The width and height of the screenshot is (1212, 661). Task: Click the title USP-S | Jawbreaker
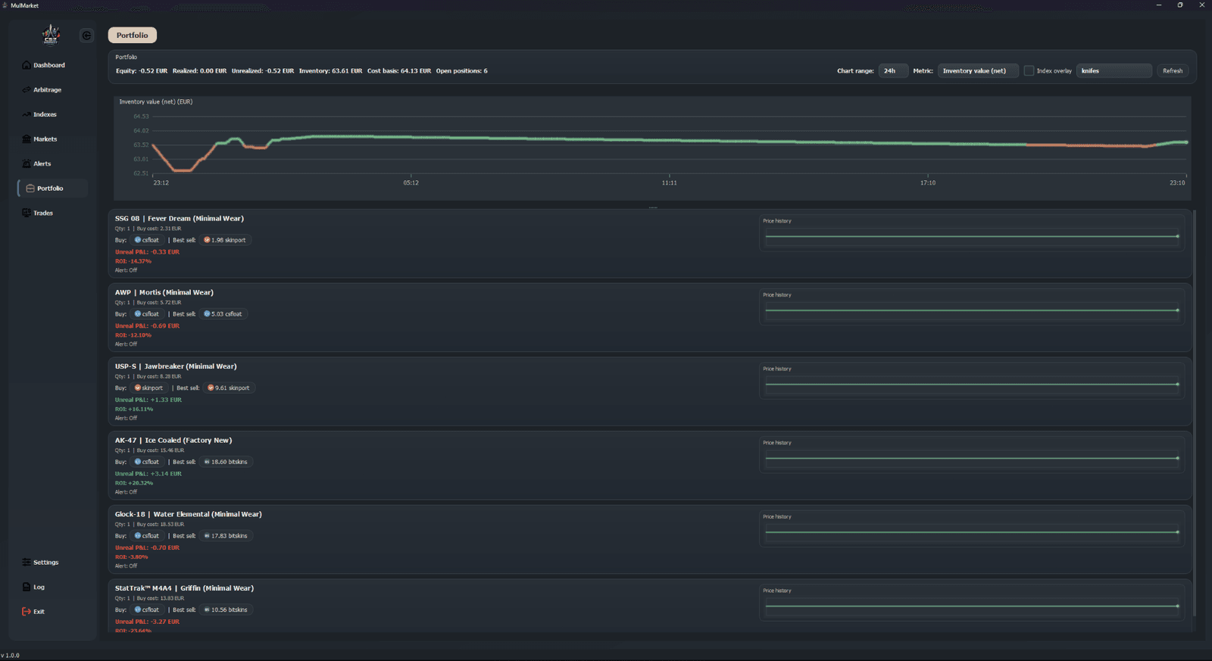tap(176, 366)
